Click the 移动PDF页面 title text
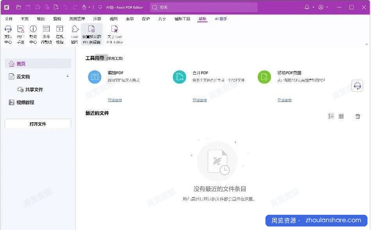The height and width of the screenshot is (230, 371). 289,73
